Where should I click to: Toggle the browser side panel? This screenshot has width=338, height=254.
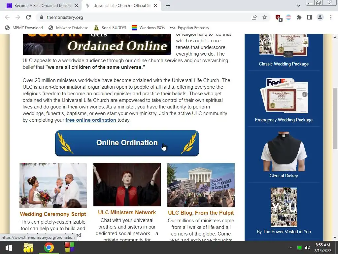(x=310, y=17)
